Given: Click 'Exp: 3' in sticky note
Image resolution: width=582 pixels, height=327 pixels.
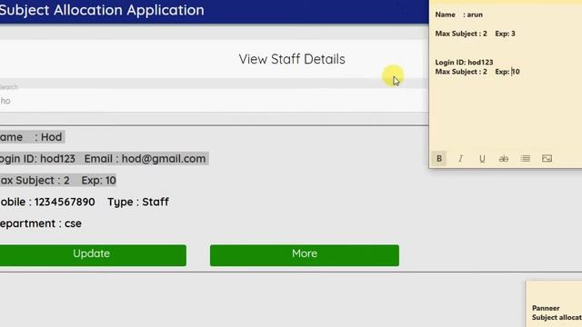Looking at the screenshot, I should (506, 34).
